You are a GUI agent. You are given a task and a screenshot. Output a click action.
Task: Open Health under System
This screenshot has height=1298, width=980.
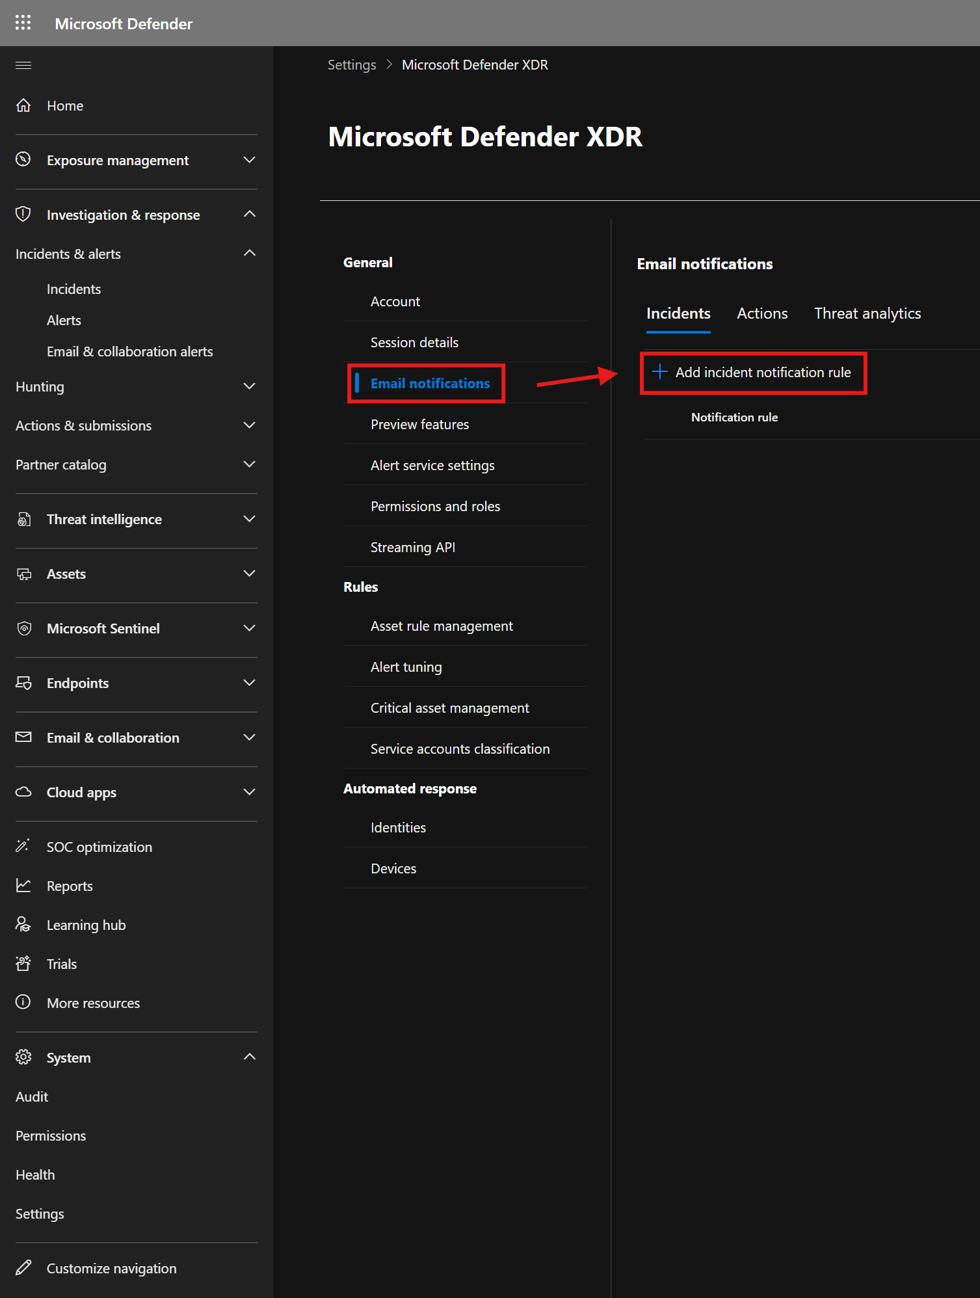click(35, 1175)
